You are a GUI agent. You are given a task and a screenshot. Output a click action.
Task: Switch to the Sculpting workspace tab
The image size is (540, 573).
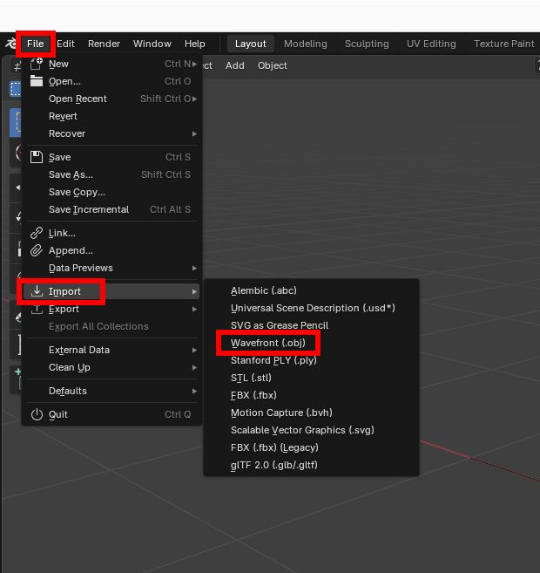point(367,44)
